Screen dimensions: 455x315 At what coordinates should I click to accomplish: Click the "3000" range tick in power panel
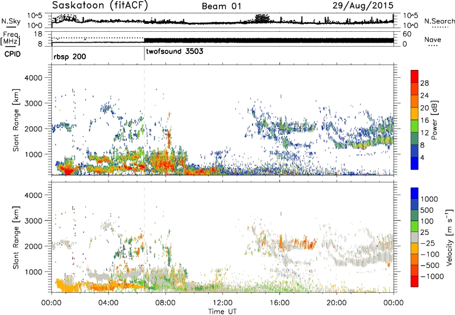[33, 103]
